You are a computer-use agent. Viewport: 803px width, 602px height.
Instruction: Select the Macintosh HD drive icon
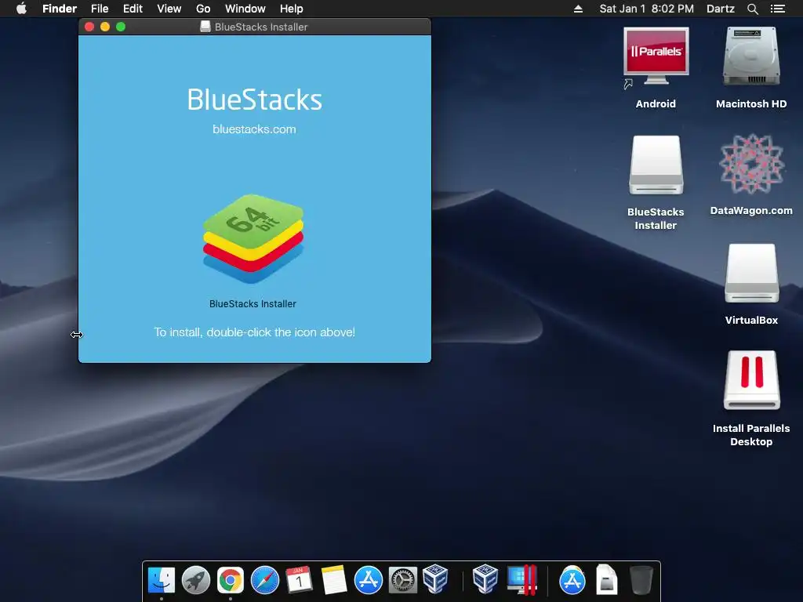pos(751,56)
